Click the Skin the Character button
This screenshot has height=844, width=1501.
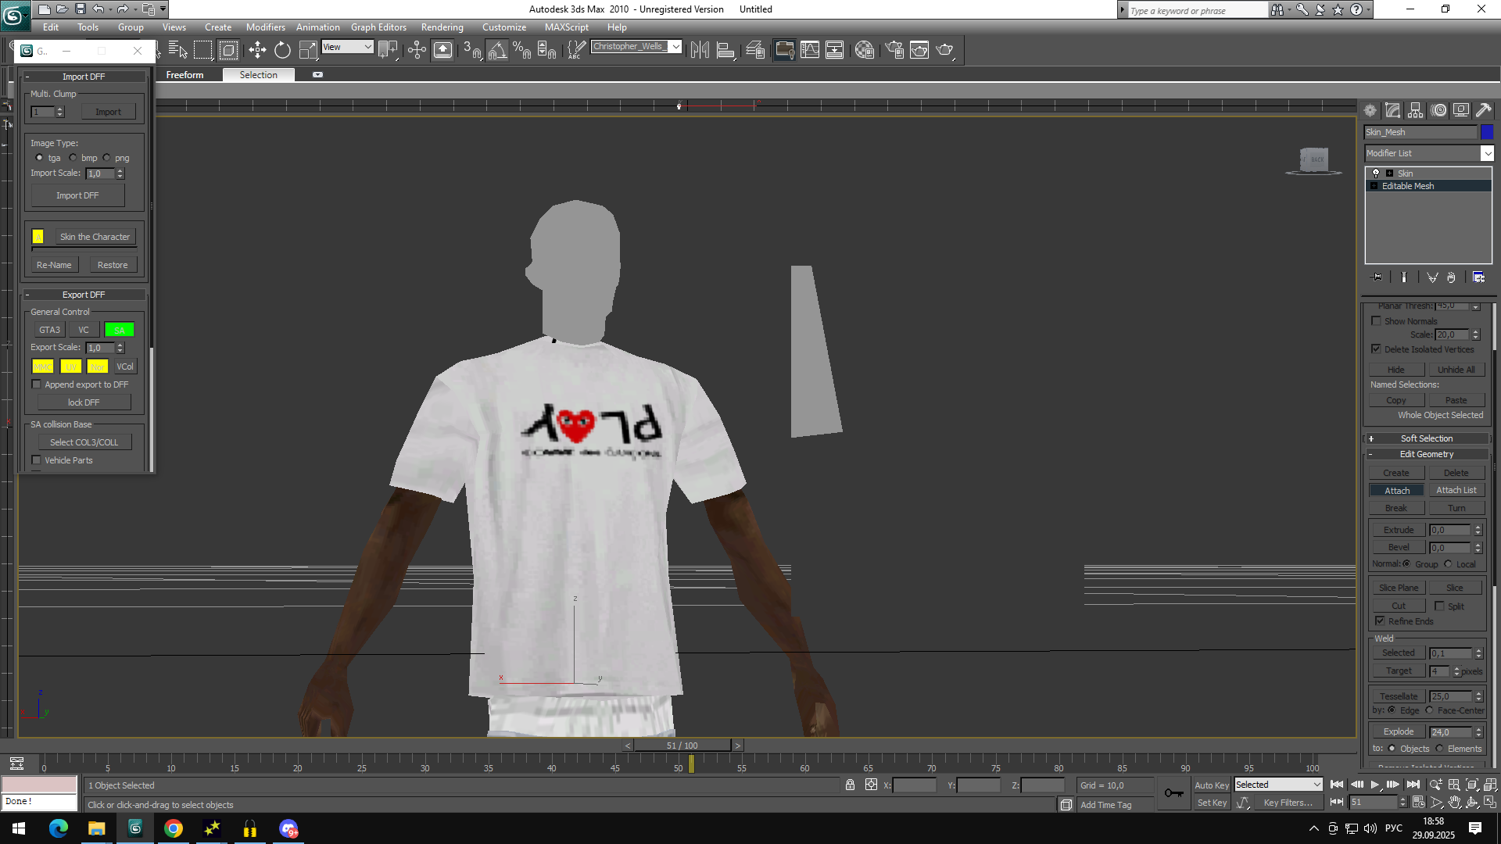tap(95, 237)
